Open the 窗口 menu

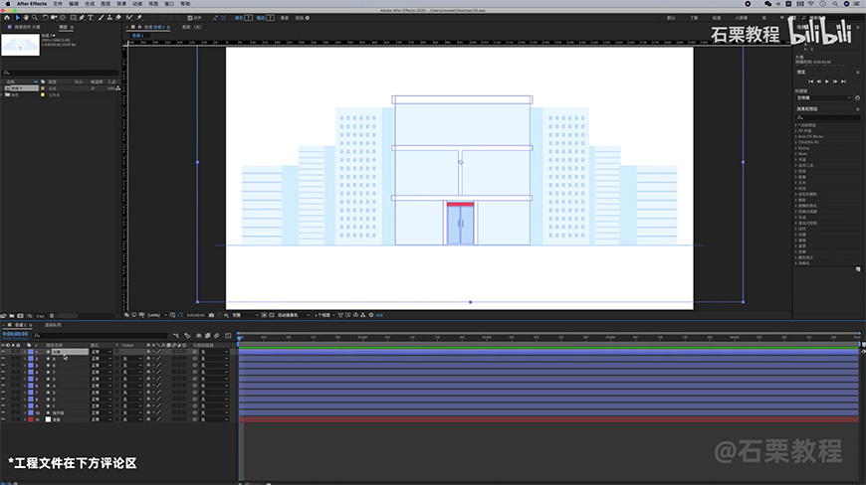(x=169, y=3)
